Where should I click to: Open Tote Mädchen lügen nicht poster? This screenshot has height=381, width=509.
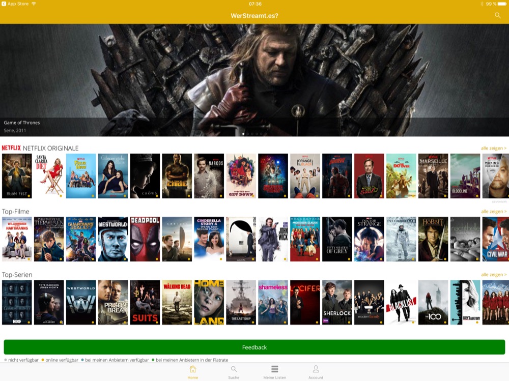(49, 303)
